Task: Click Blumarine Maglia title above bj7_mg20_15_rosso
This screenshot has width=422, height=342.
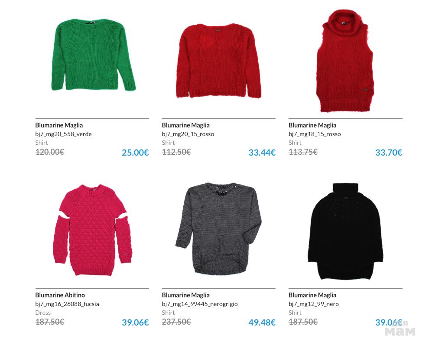Action: [x=186, y=125]
